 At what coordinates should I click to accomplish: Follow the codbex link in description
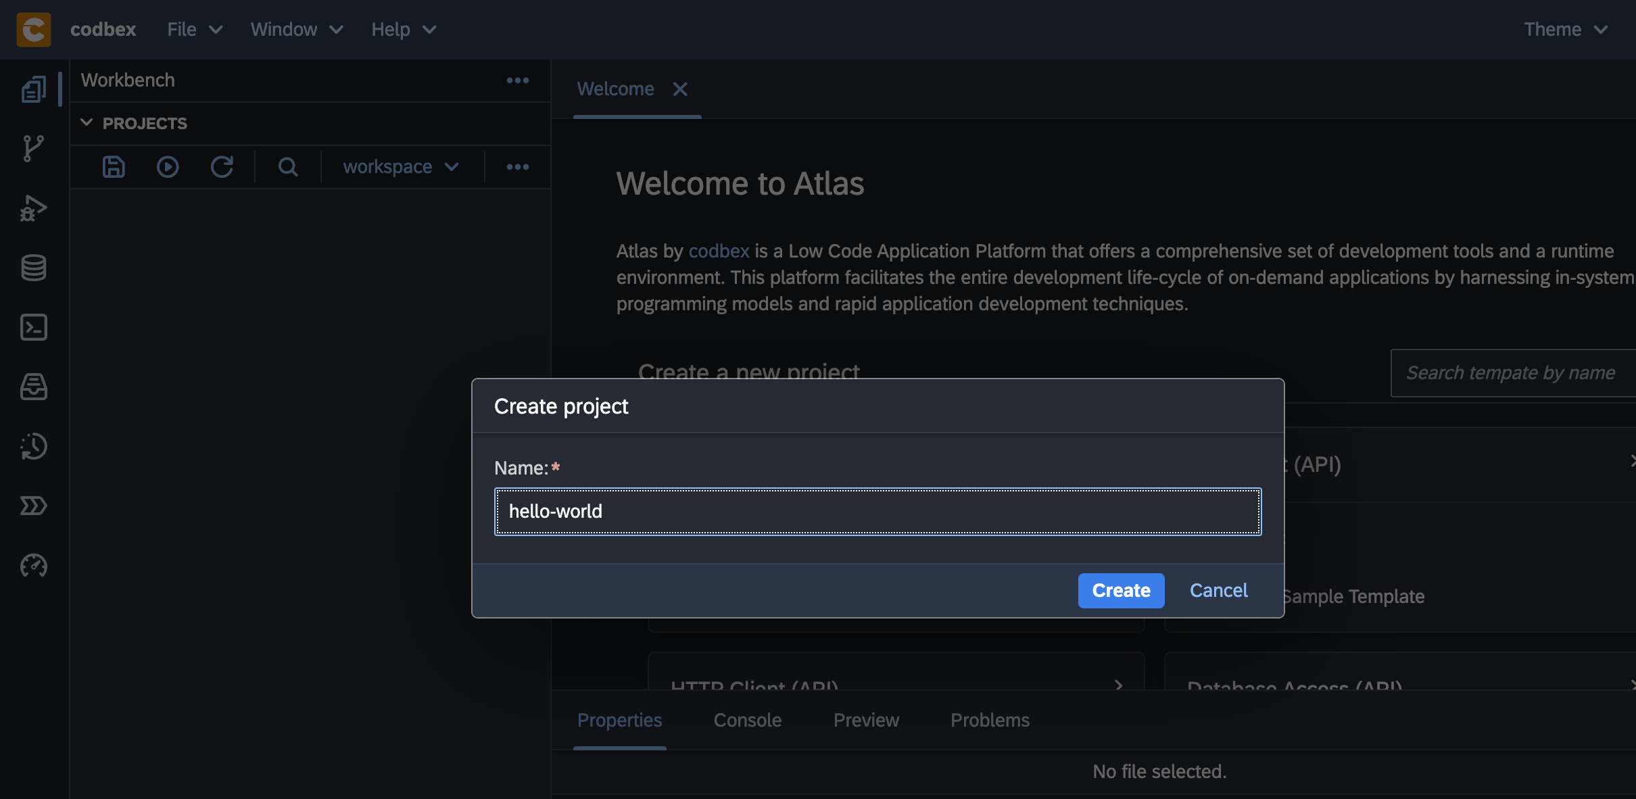[x=719, y=251]
